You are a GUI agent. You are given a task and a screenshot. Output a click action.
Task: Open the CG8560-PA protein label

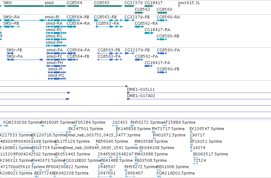[168, 50]
